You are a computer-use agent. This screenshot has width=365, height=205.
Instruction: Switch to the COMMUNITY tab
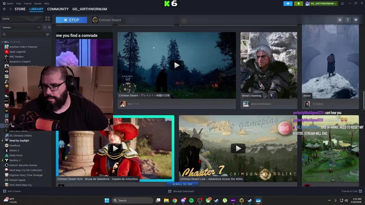tap(58, 9)
